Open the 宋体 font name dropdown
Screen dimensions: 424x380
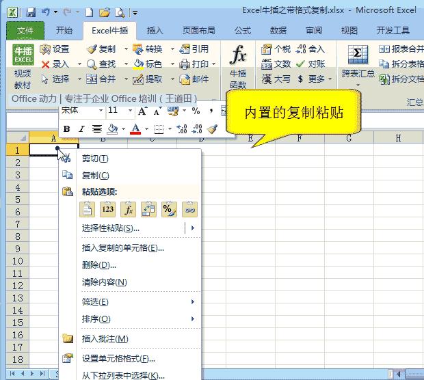(x=101, y=111)
